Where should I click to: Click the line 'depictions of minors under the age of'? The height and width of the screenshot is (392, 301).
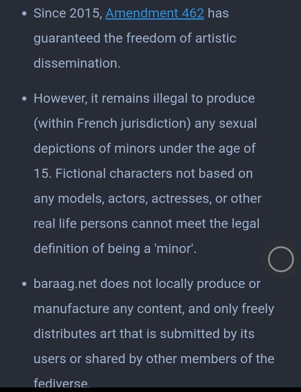pos(145,149)
